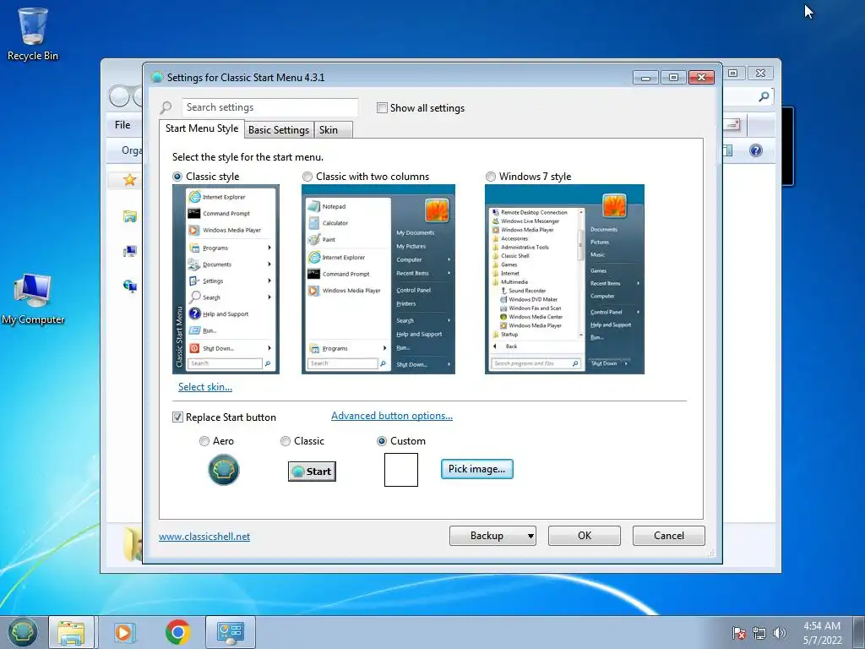The image size is (865, 649).
Task: Select the Custom start button option
Action: [382, 441]
